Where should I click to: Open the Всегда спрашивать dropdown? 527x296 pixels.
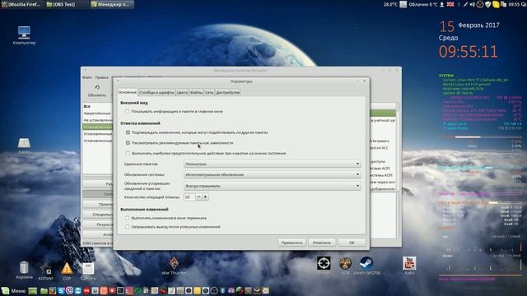click(x=273, y=186)
